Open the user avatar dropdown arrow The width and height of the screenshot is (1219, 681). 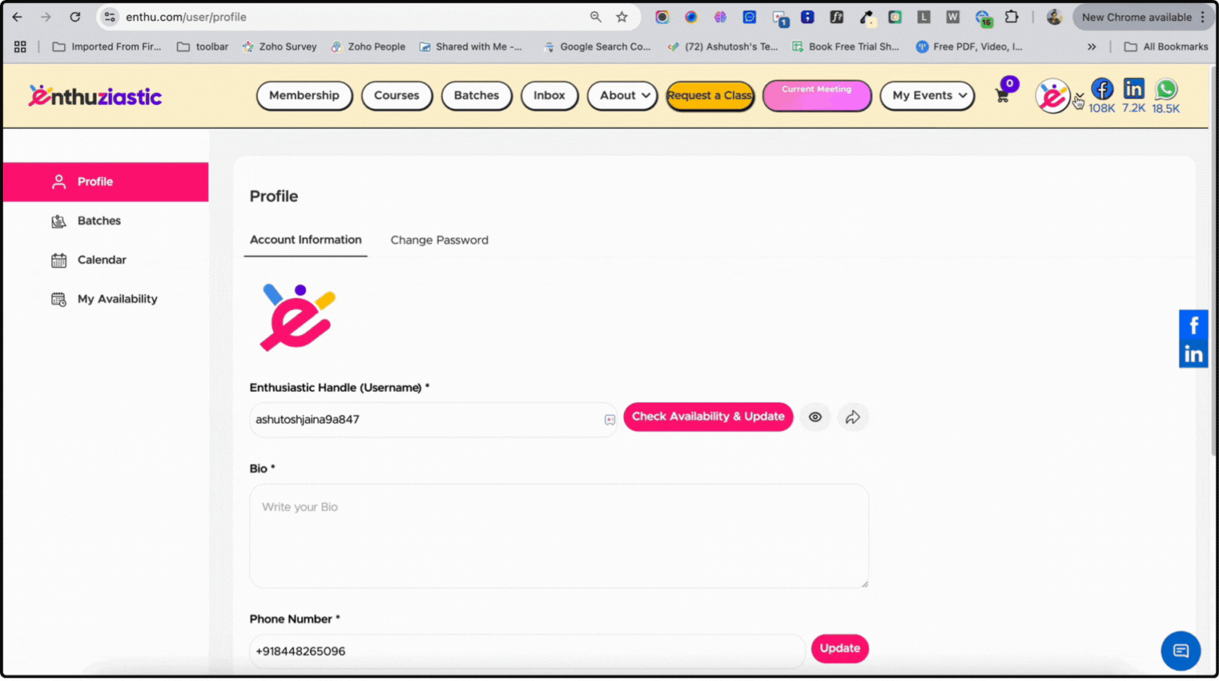[x=1079, y=97]
